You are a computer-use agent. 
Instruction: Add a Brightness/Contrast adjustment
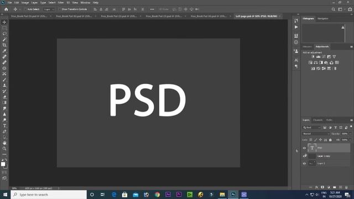[313, 56]
